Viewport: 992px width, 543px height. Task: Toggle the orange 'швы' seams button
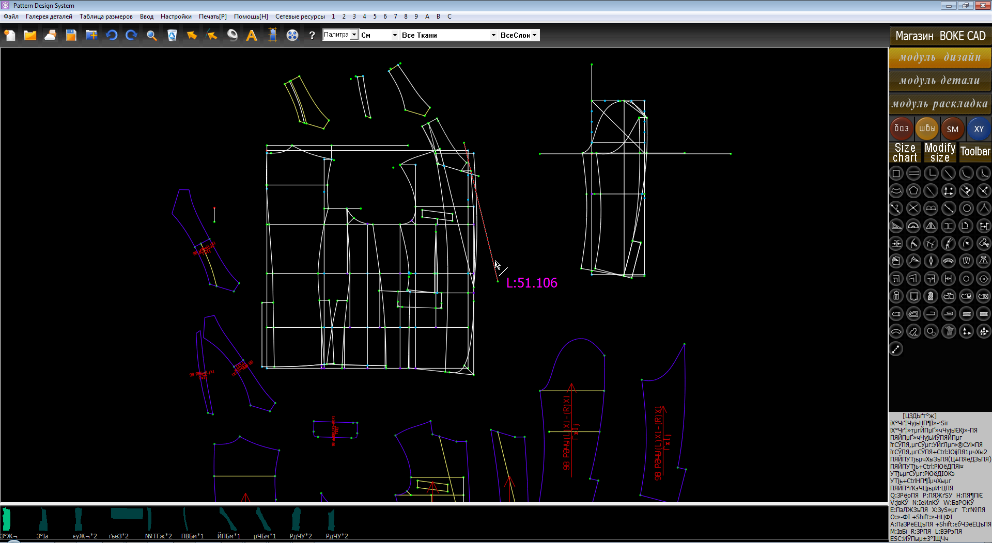click(x=927, y=129)
